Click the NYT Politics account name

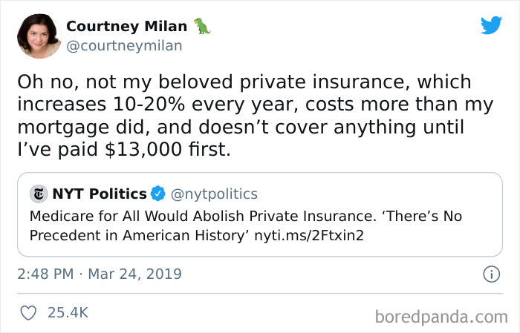[99, 194]
